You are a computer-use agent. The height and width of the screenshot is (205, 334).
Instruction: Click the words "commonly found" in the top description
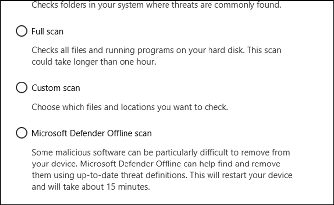(x=254, y=5)
